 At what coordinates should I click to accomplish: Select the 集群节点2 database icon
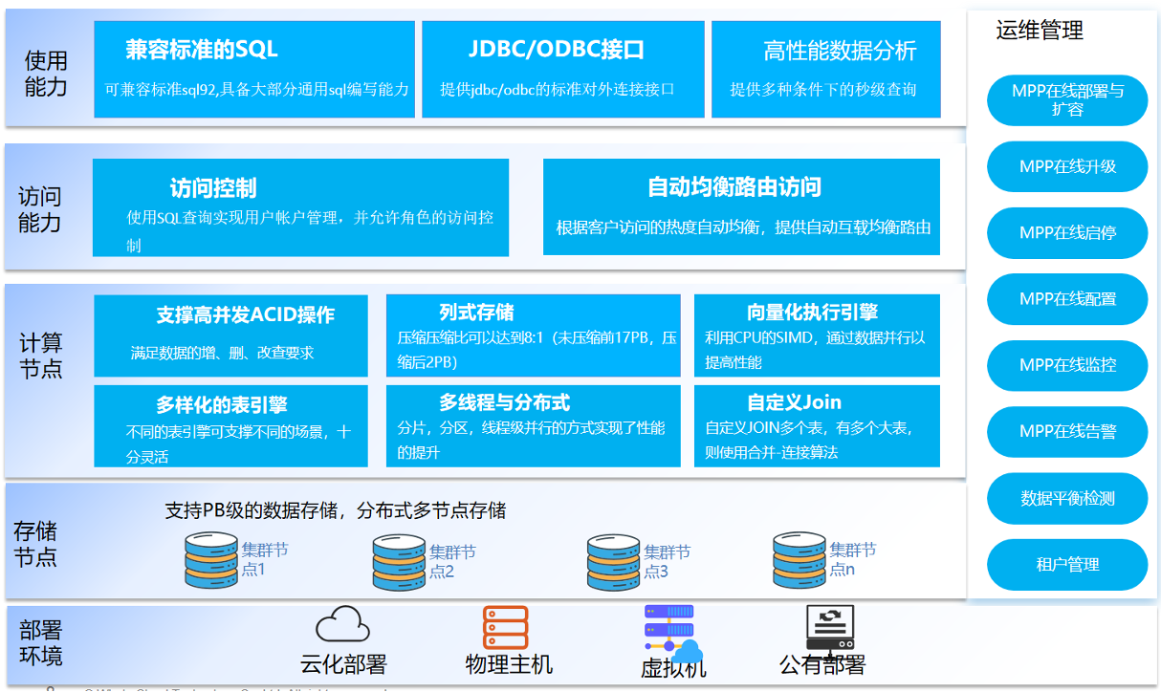(x=399, y=562)
